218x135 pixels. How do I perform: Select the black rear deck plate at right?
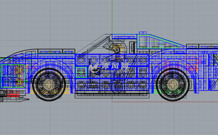[201, 46]
